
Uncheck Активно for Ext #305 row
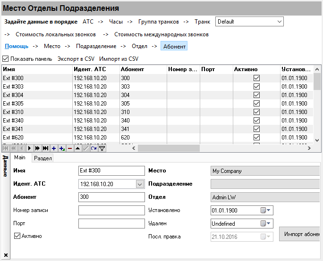[256, 103]
